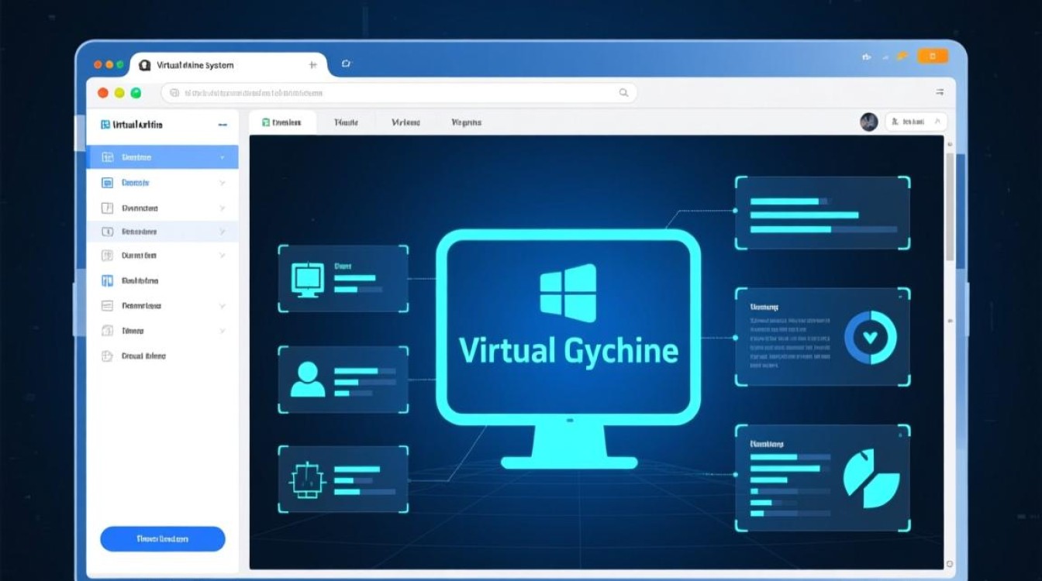The image size is (1042, 581).
Task: Open the user account dropdown beside the avatar
Action: (x=916, y=122)
